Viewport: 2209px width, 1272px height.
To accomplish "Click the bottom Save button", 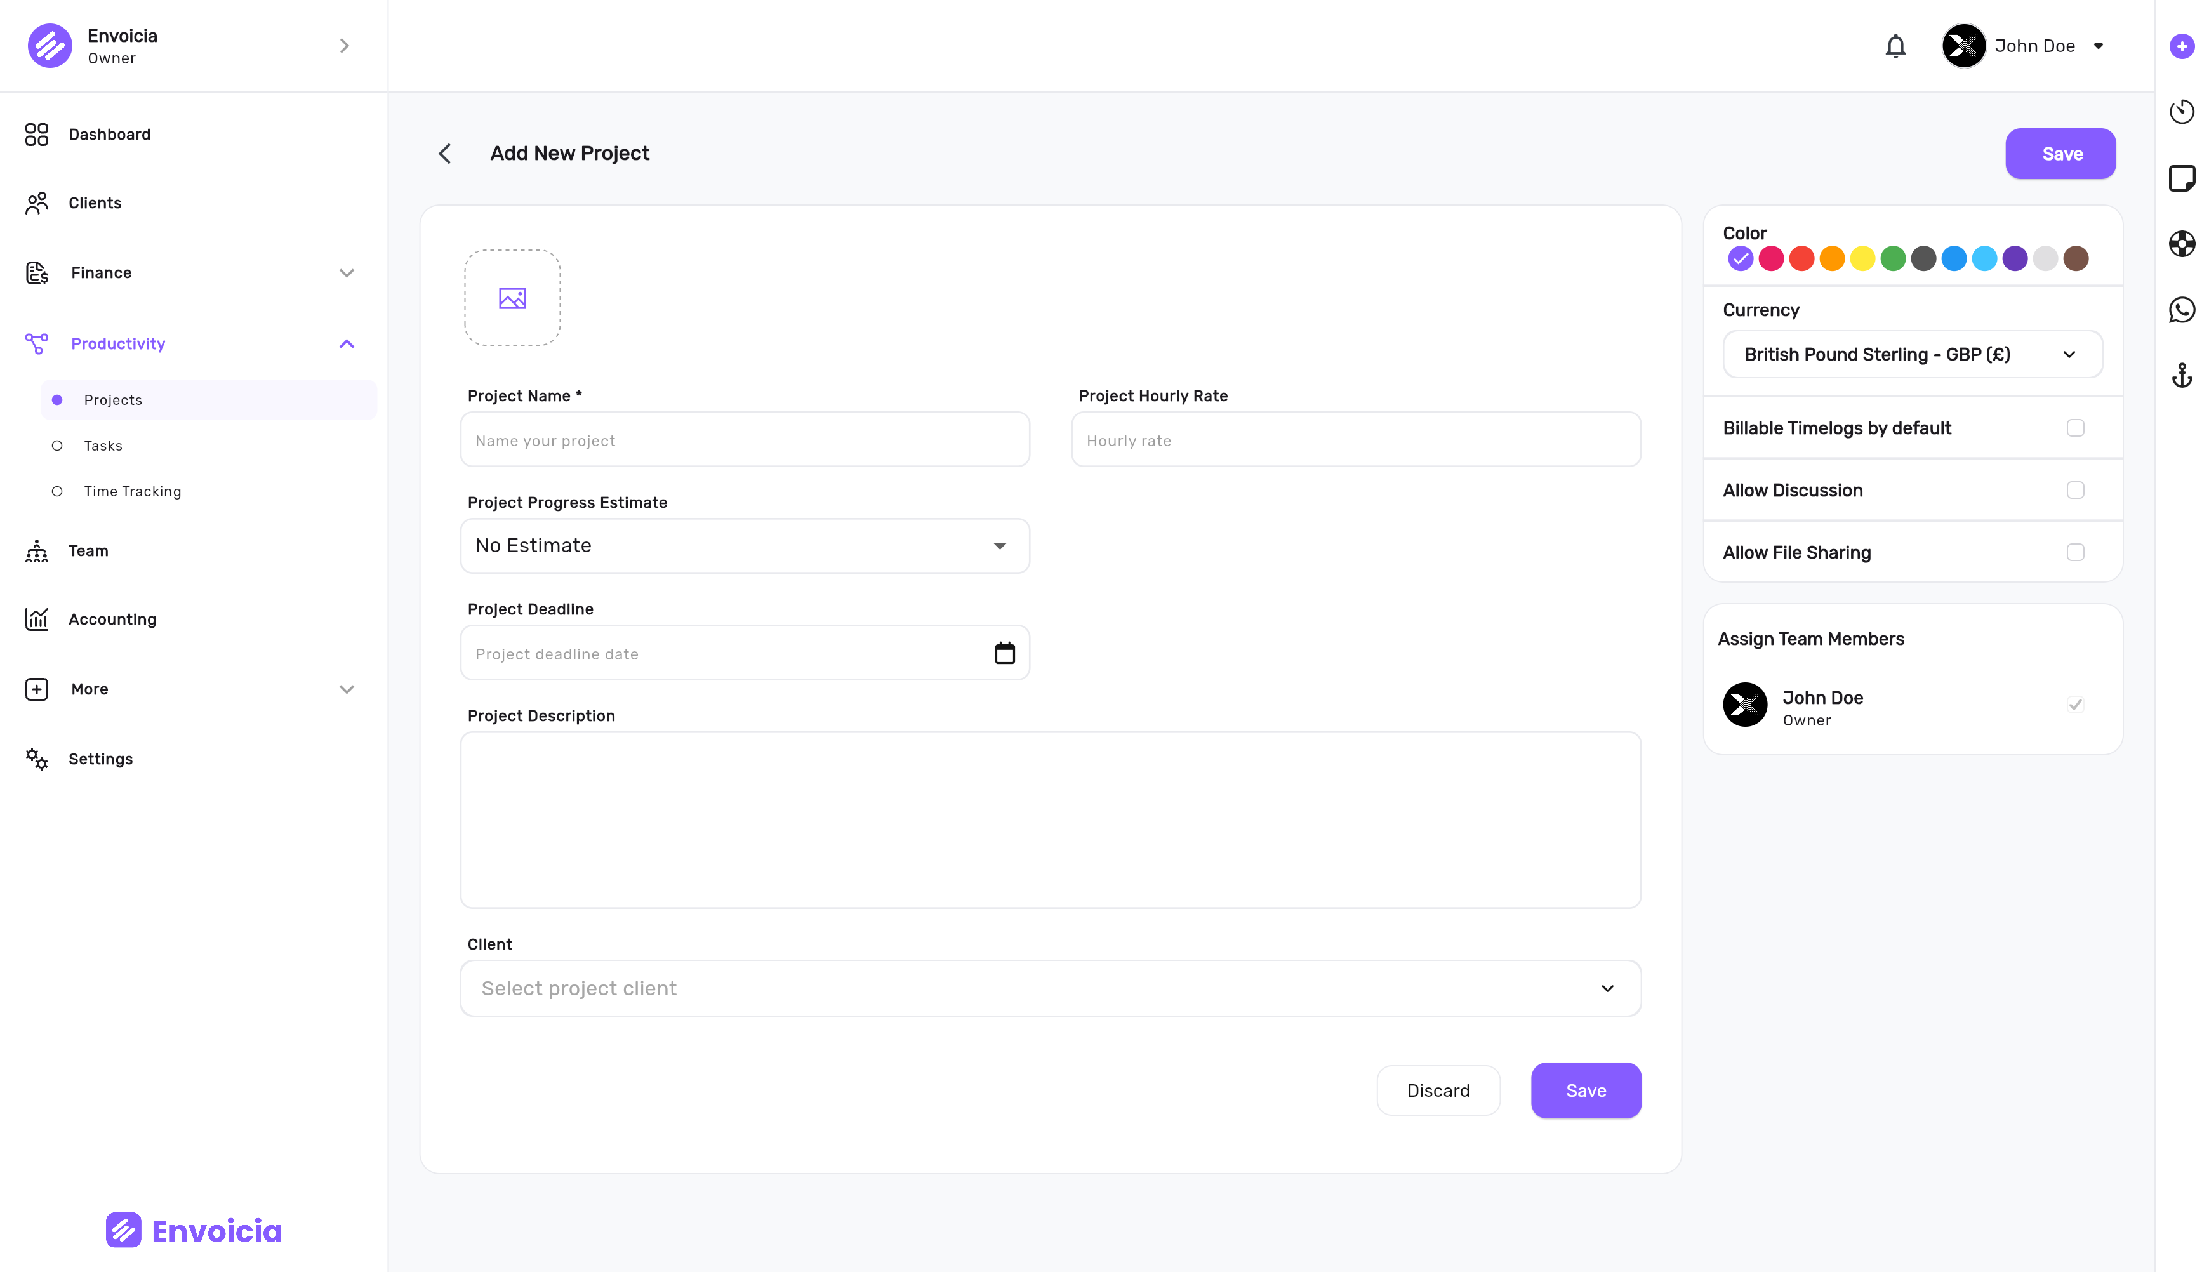I will (x=1586, y=1090).
